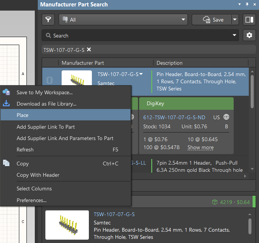The height and width of the screenshot is (243, 259).
Task: Click the 7pin 2.54mm Header description row
Action: click(x=200, y=166)
